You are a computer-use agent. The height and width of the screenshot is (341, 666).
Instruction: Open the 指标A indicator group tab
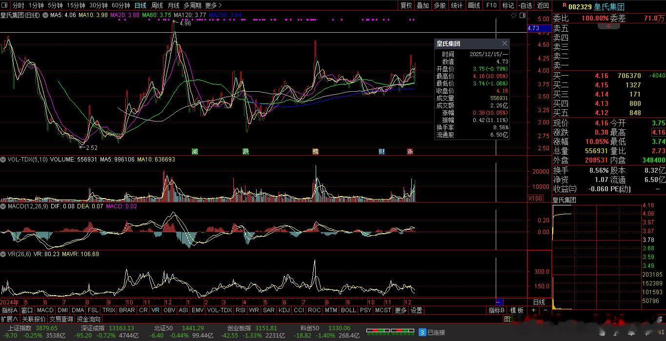click(9, 310)
